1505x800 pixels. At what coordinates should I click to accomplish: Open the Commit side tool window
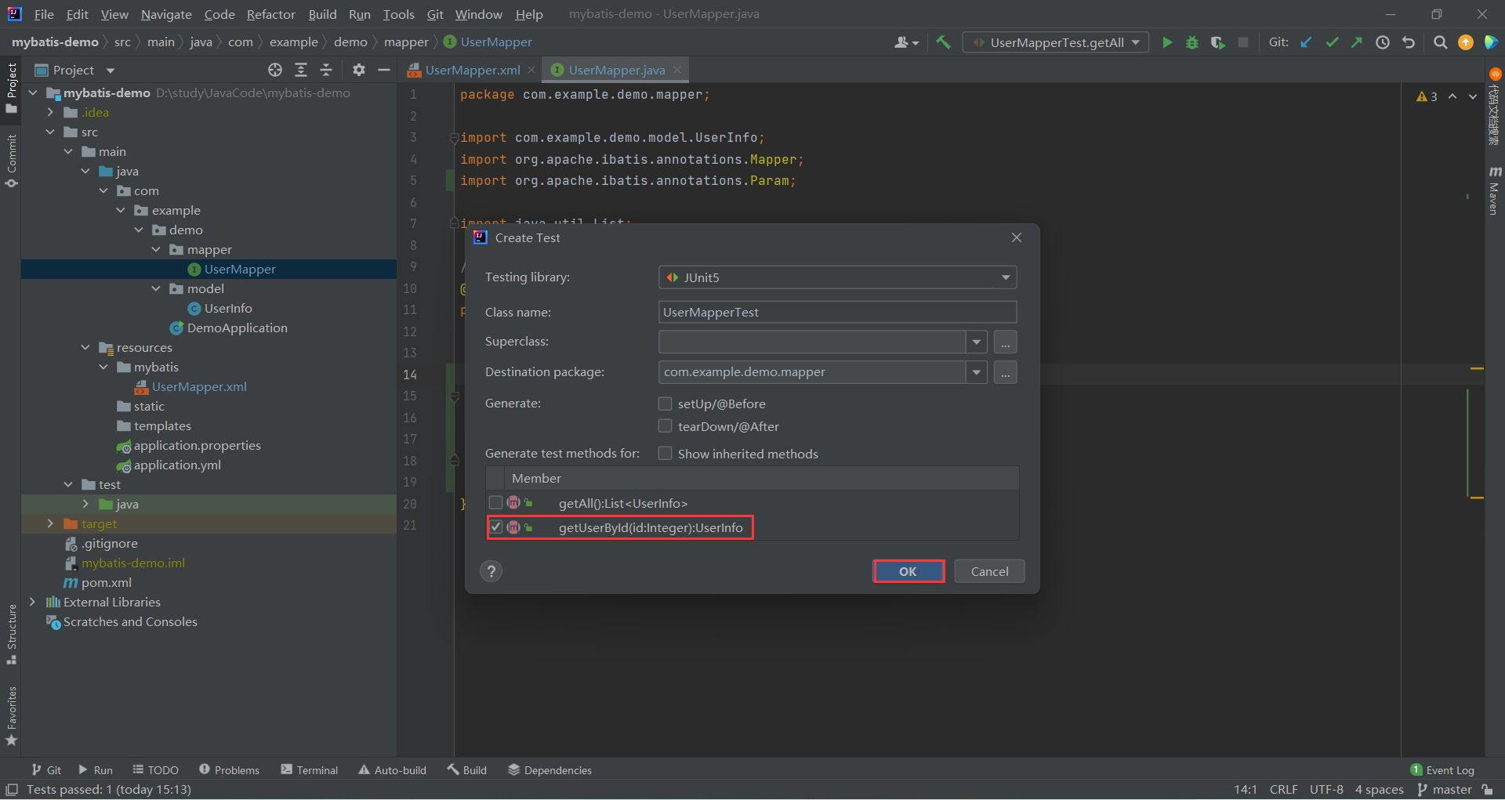(11, 161)
